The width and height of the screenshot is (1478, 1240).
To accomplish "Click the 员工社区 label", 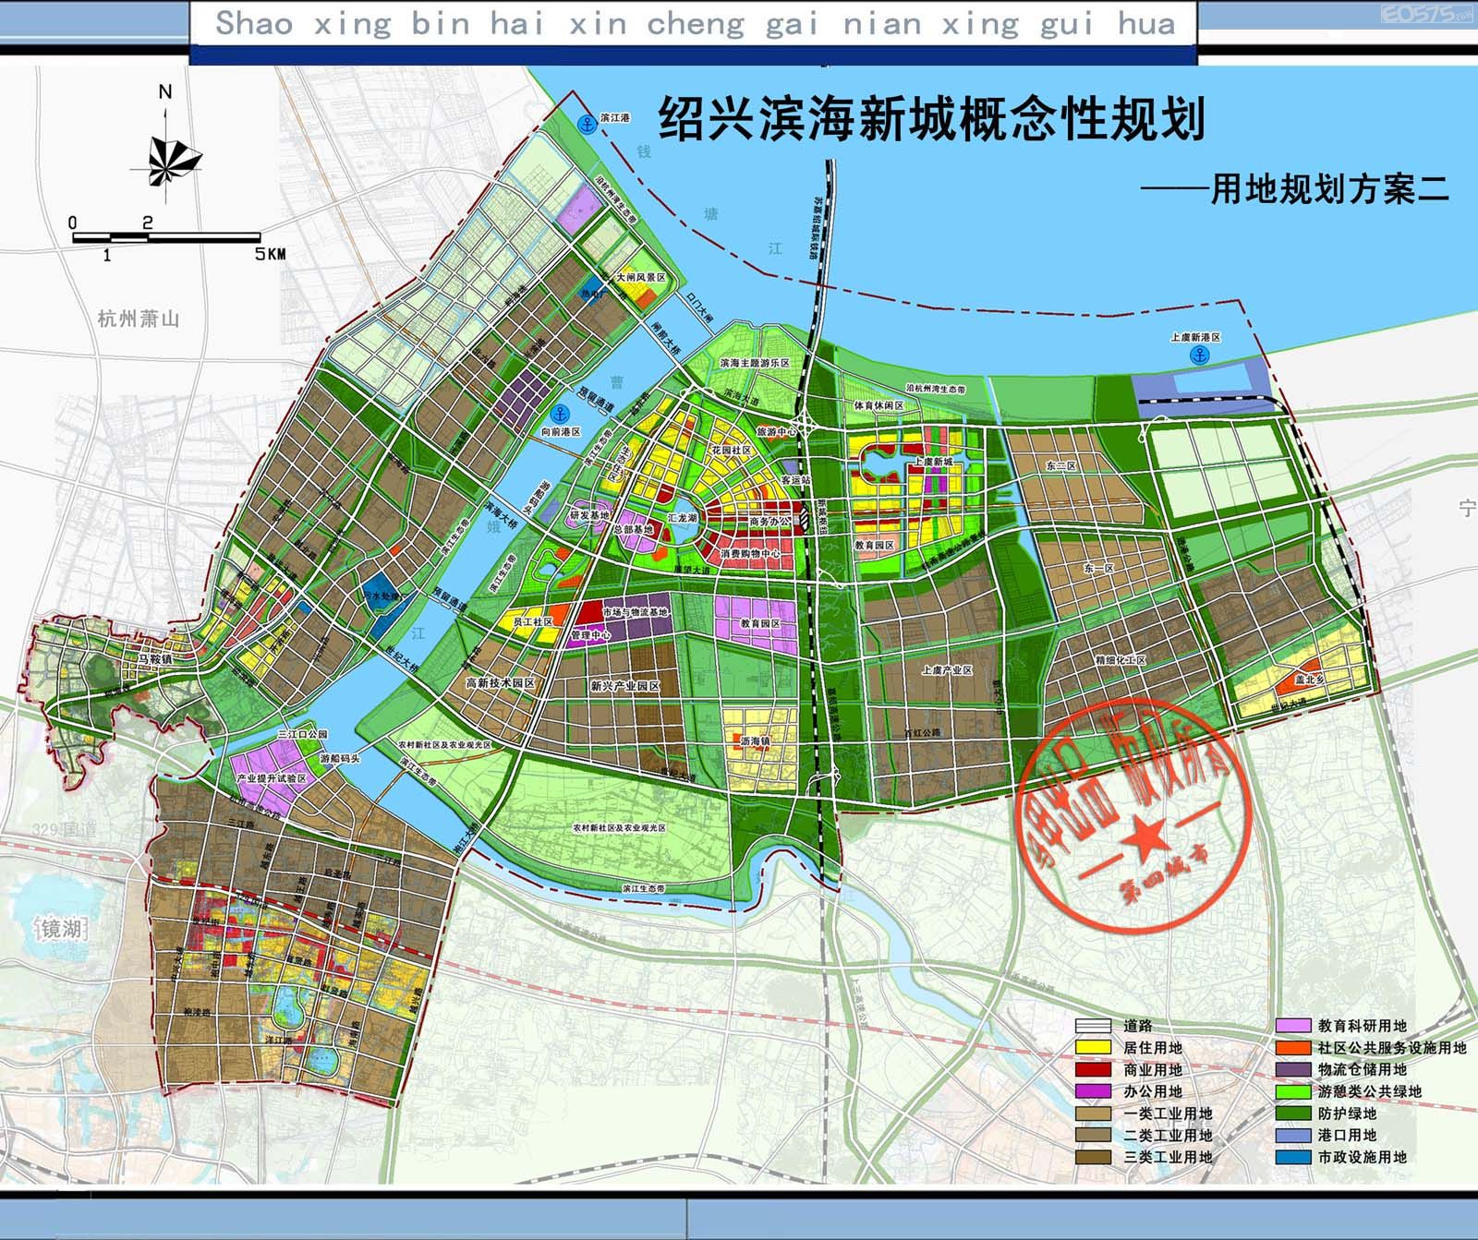I will [x=533, y=622].
